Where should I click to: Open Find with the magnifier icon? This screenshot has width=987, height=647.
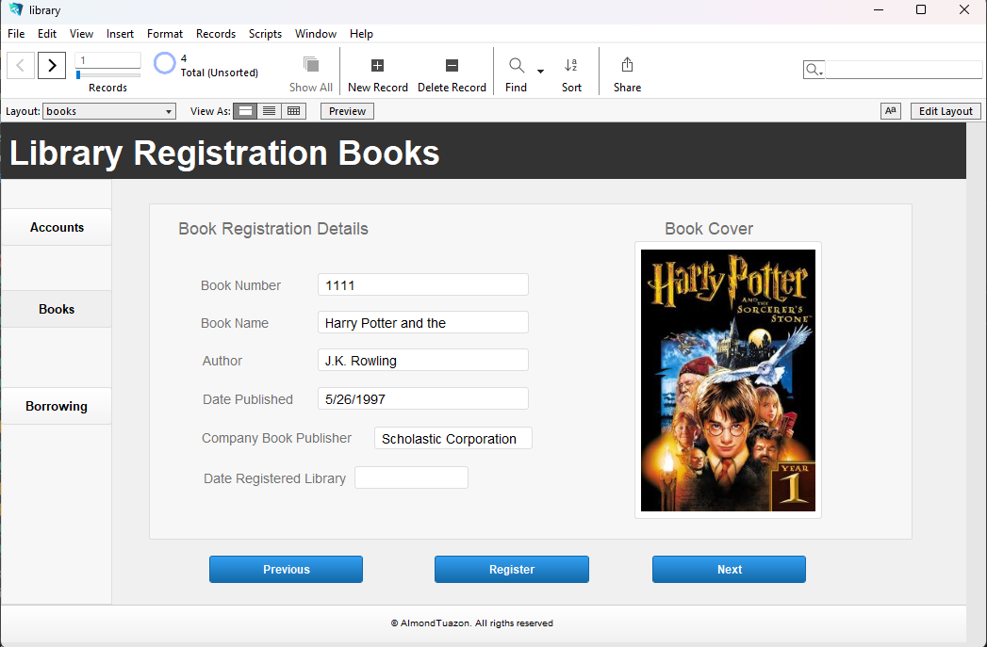point(517,66)
